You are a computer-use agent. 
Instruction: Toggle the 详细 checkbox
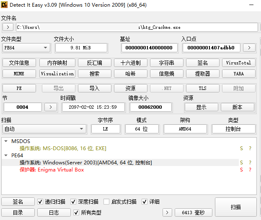click(145, 202)
